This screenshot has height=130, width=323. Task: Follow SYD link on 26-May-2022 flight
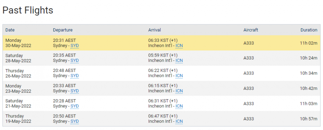pos(75,76)
